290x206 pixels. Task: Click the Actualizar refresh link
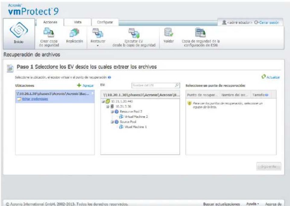(x=271, y=77)
